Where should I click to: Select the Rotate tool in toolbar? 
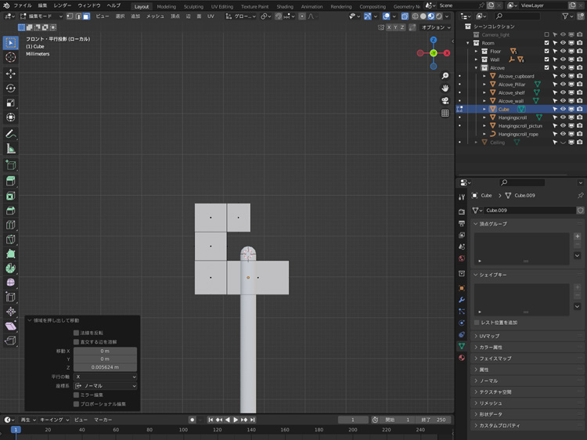[x=11, y=88]
